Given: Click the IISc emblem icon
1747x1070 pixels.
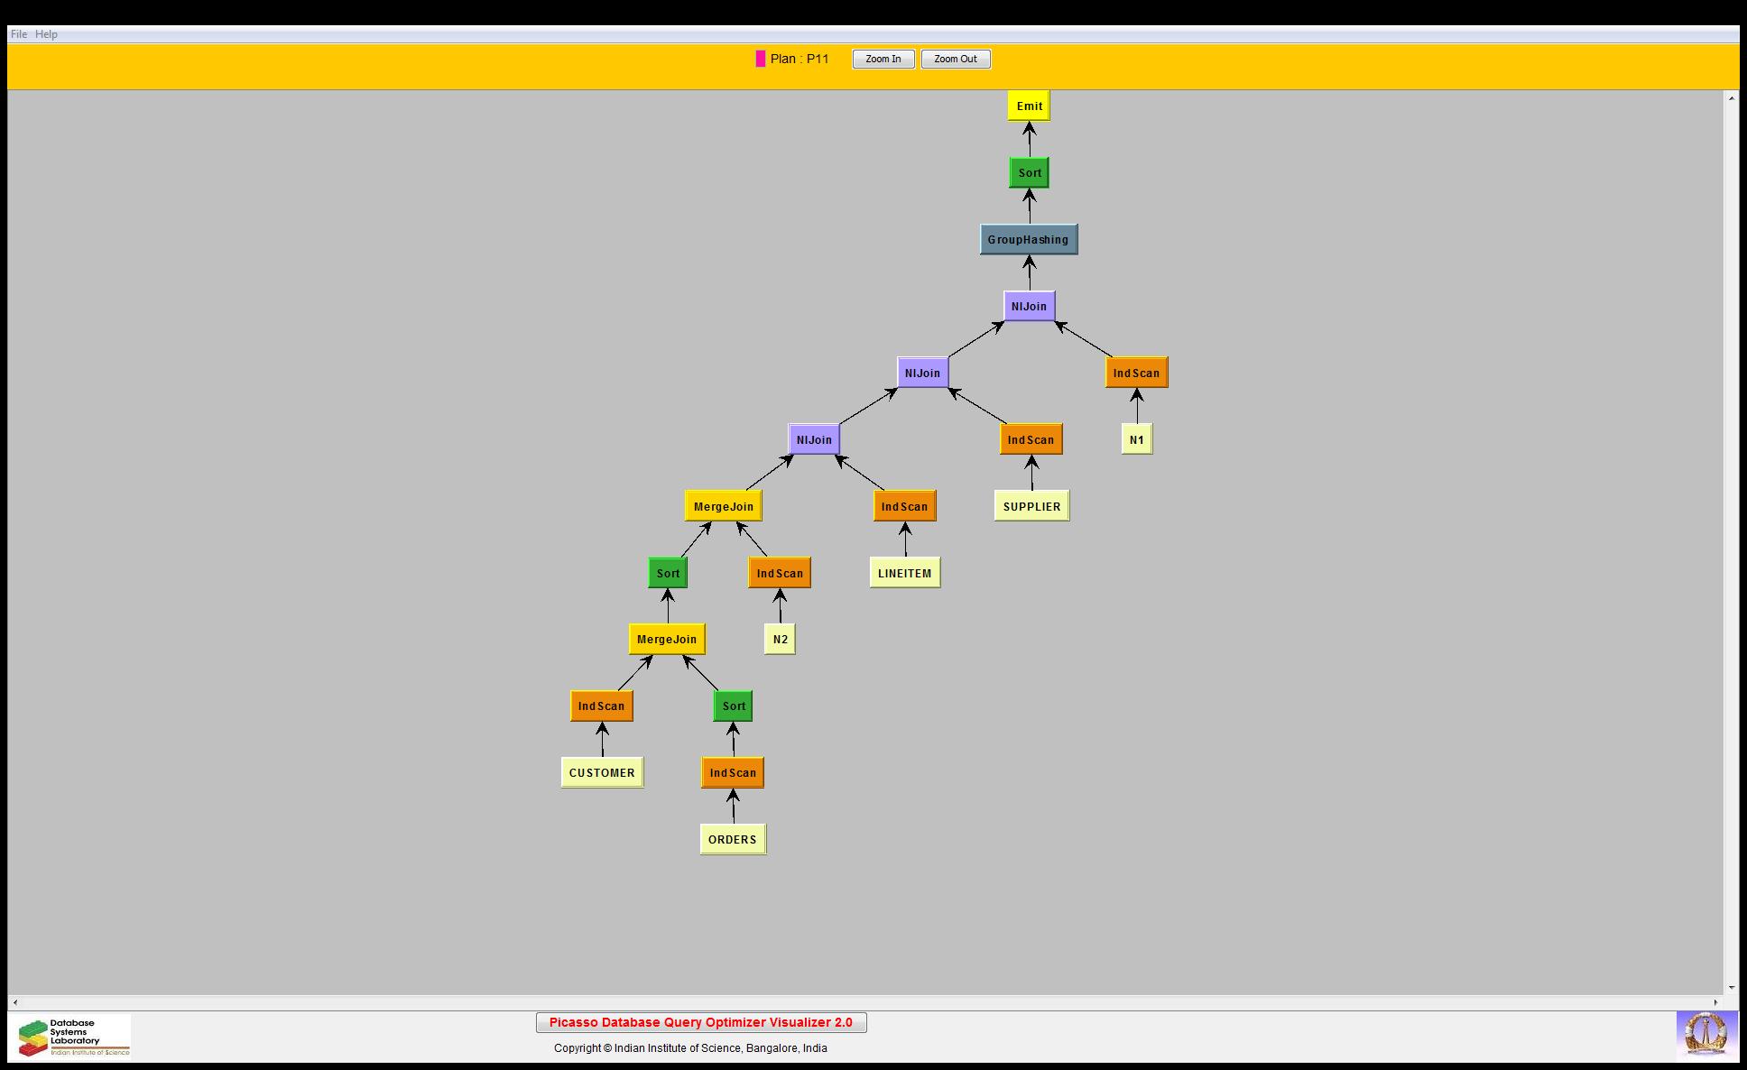Looking at the screenshot, I should point(1705,1035).
